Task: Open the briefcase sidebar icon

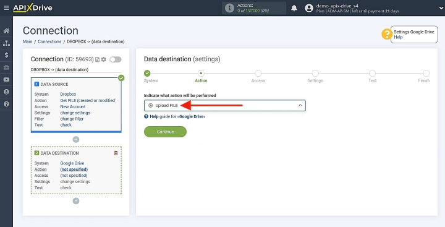Action: click(x=6, y=67)
